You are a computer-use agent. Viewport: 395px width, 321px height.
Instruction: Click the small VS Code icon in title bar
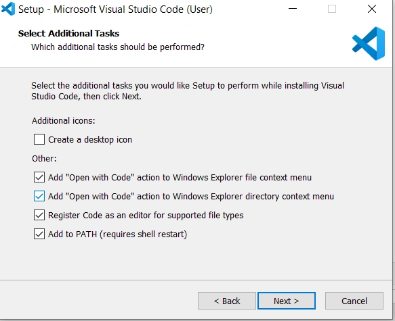coord(8,9)
